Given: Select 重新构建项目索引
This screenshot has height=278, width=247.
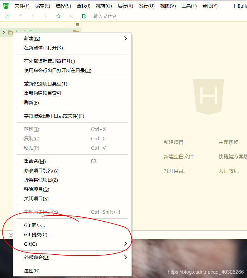Looking at the screenshot, I should coord(72,93).
